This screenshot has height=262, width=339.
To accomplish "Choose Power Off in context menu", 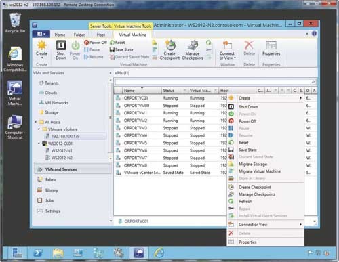I will tap(265, 121).
